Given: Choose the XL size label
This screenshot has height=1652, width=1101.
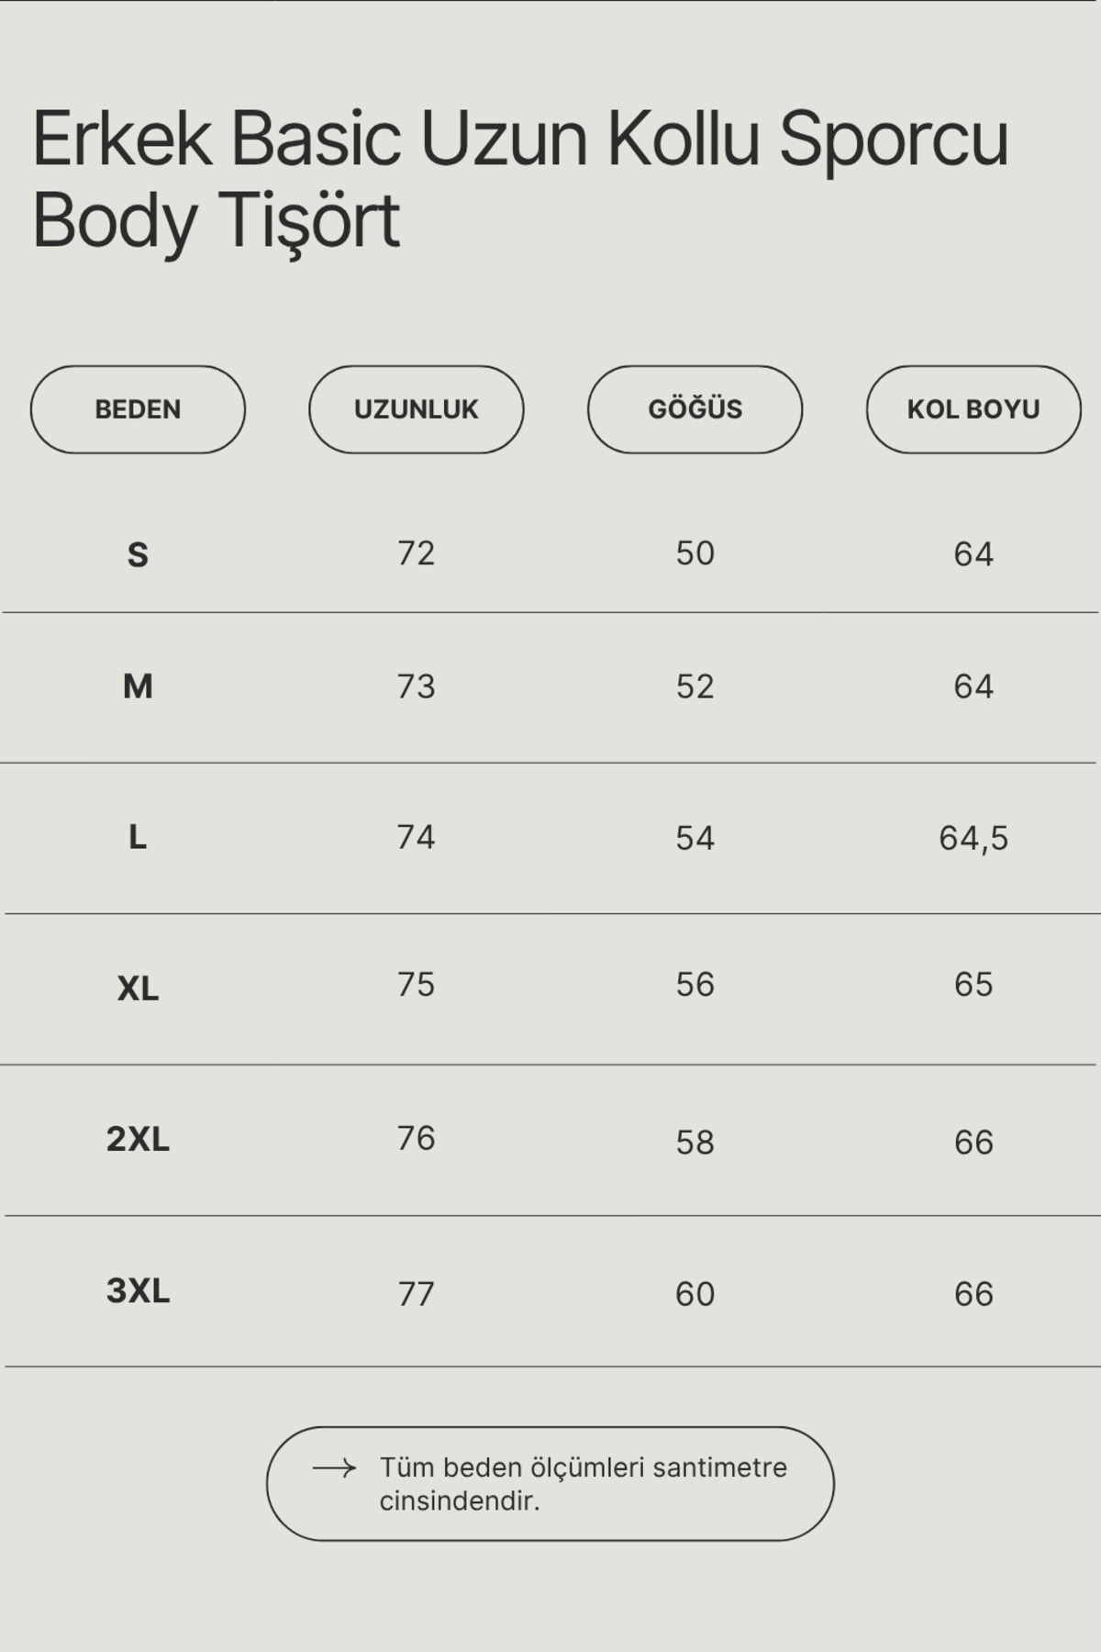Looking at the screenshot, I should pos(138,988).
